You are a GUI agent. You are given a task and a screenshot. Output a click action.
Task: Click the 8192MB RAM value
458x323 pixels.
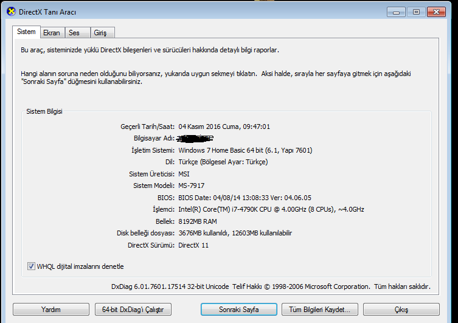point(198,221)
